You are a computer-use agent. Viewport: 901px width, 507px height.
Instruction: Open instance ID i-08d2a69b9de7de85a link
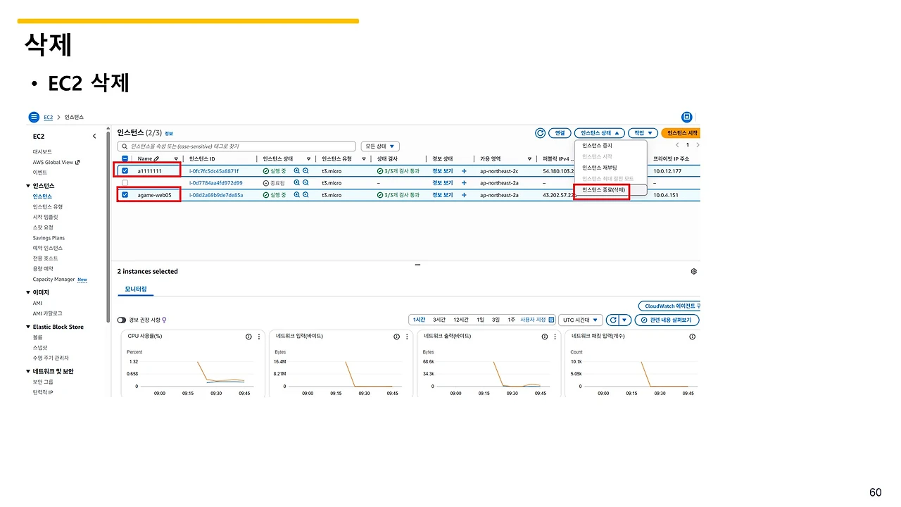tap(216, 195)
